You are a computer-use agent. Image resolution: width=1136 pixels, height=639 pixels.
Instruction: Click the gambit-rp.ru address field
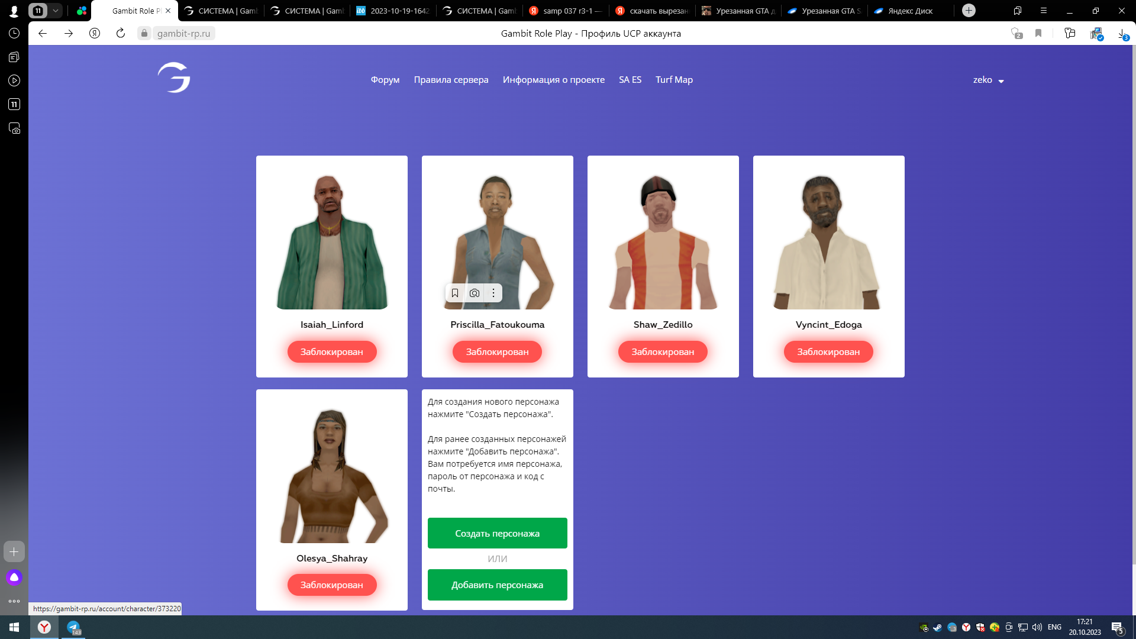click(184, 33)
